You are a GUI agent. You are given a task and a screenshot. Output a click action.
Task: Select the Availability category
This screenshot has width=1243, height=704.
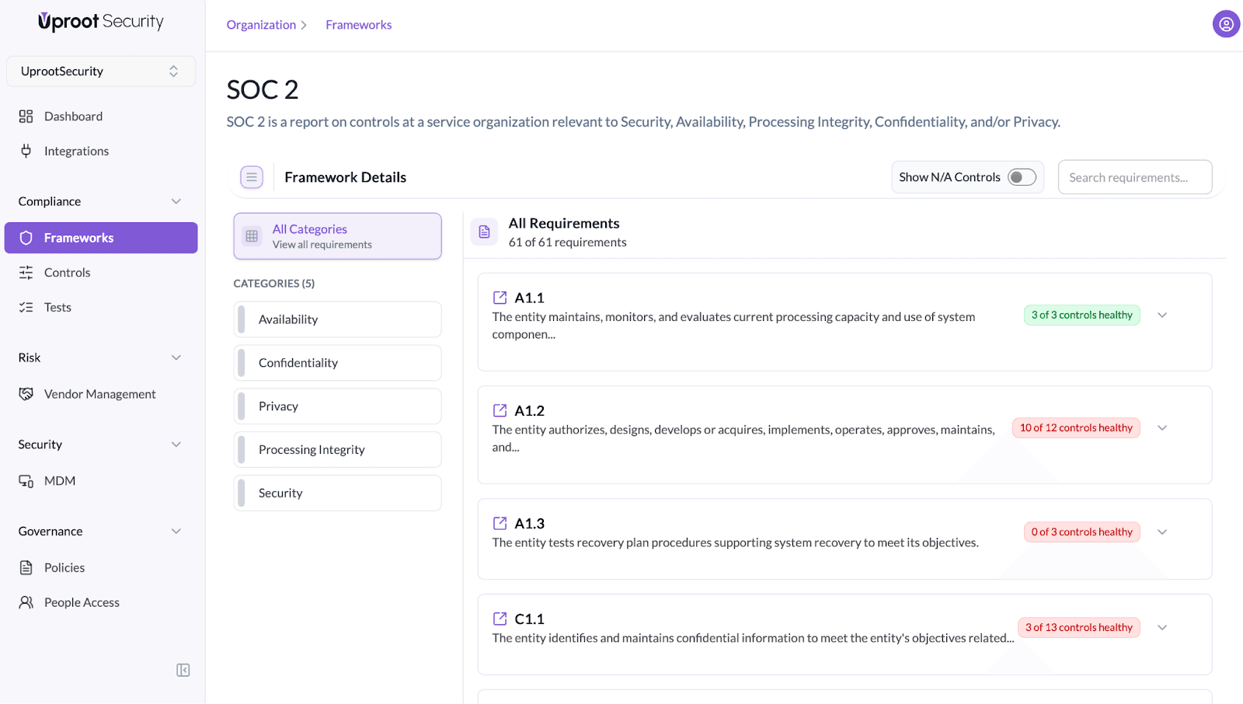click(338, 319)
